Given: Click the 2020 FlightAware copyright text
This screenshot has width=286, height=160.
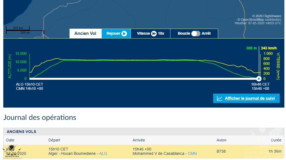Looking at the screenshot, I should point(266,16).
